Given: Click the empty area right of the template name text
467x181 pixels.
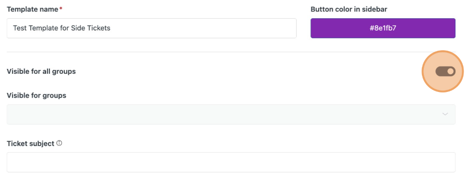Looking at the screenshot, I should tap(203, 28).
